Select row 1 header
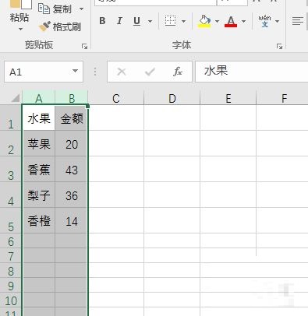Viewport: 308px width, 316px height. [x=11, y=118]
